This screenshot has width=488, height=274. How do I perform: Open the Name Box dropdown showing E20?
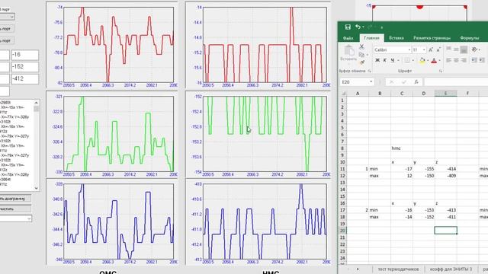click(x=371, y=82)
